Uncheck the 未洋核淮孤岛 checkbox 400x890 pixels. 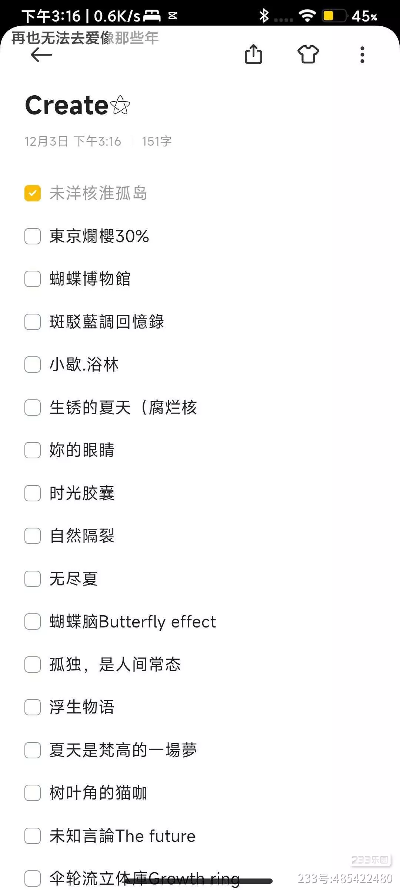[x=33, y=193]
